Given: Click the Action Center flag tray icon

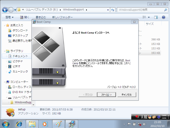Looking at the screenshot, I should [129, 124].
